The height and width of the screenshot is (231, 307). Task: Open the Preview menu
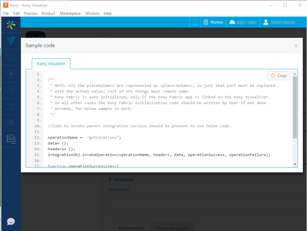pyautogui.click(x=31, y=13)
